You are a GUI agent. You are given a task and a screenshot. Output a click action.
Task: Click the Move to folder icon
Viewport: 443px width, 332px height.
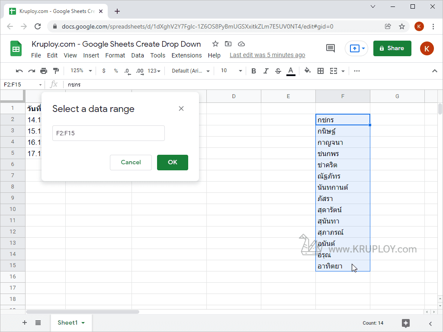(228, 44)
